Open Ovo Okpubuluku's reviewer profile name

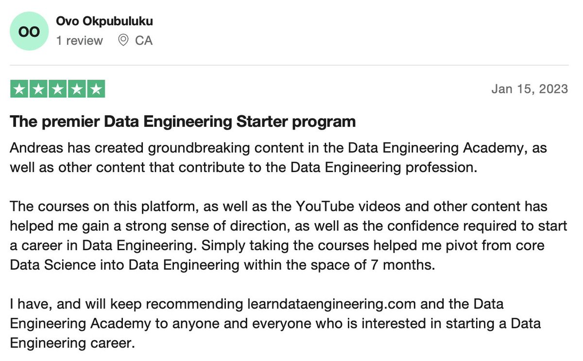pos(105,22)
